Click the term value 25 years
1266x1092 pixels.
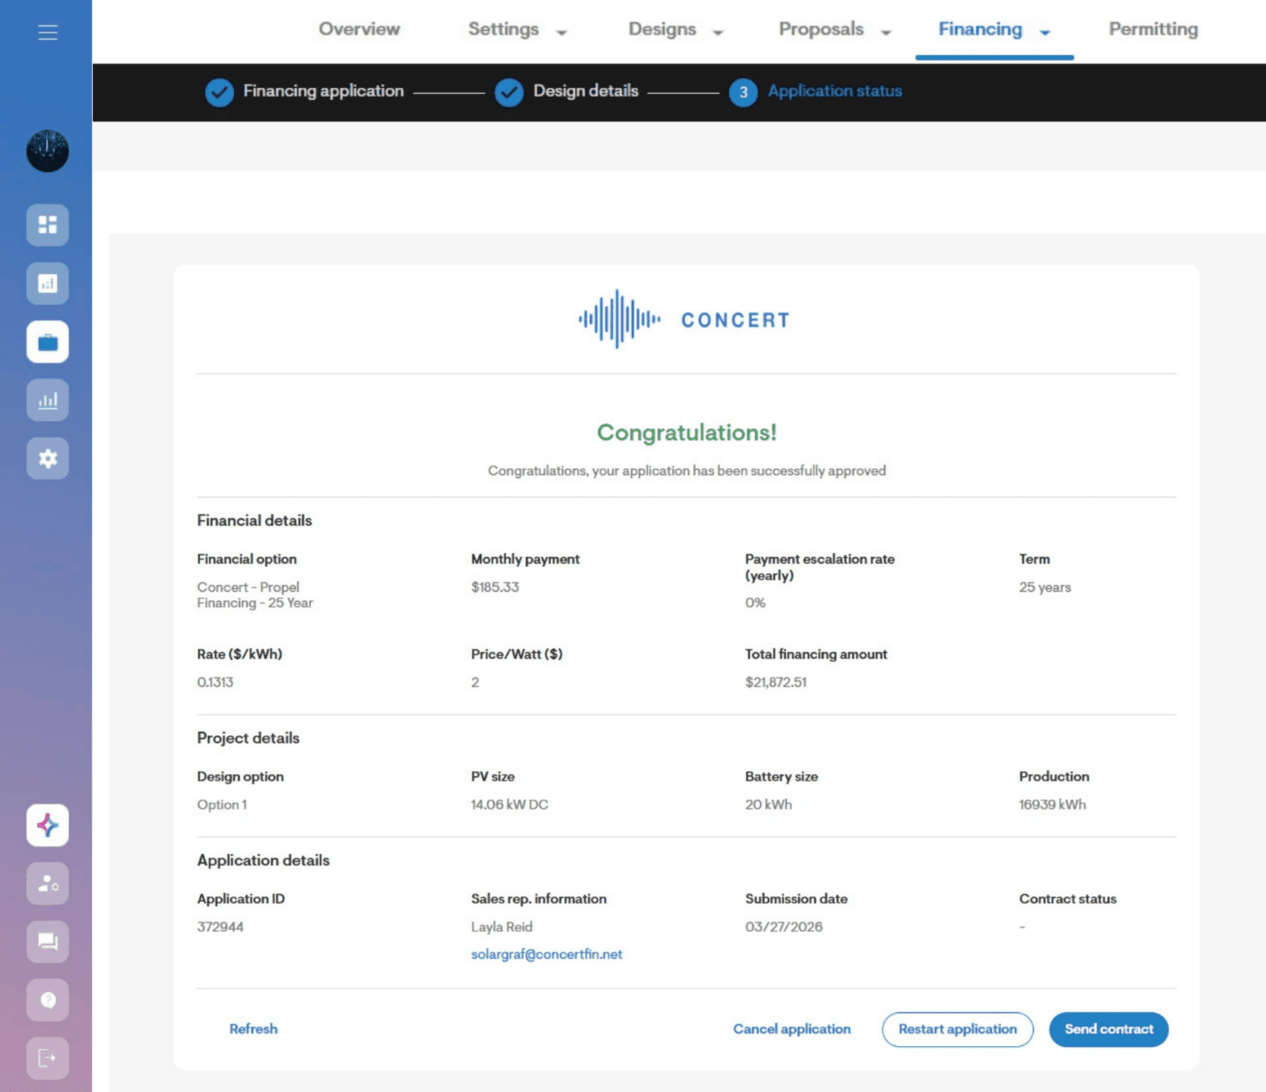pyautogui.click(x=1045, y=587)
